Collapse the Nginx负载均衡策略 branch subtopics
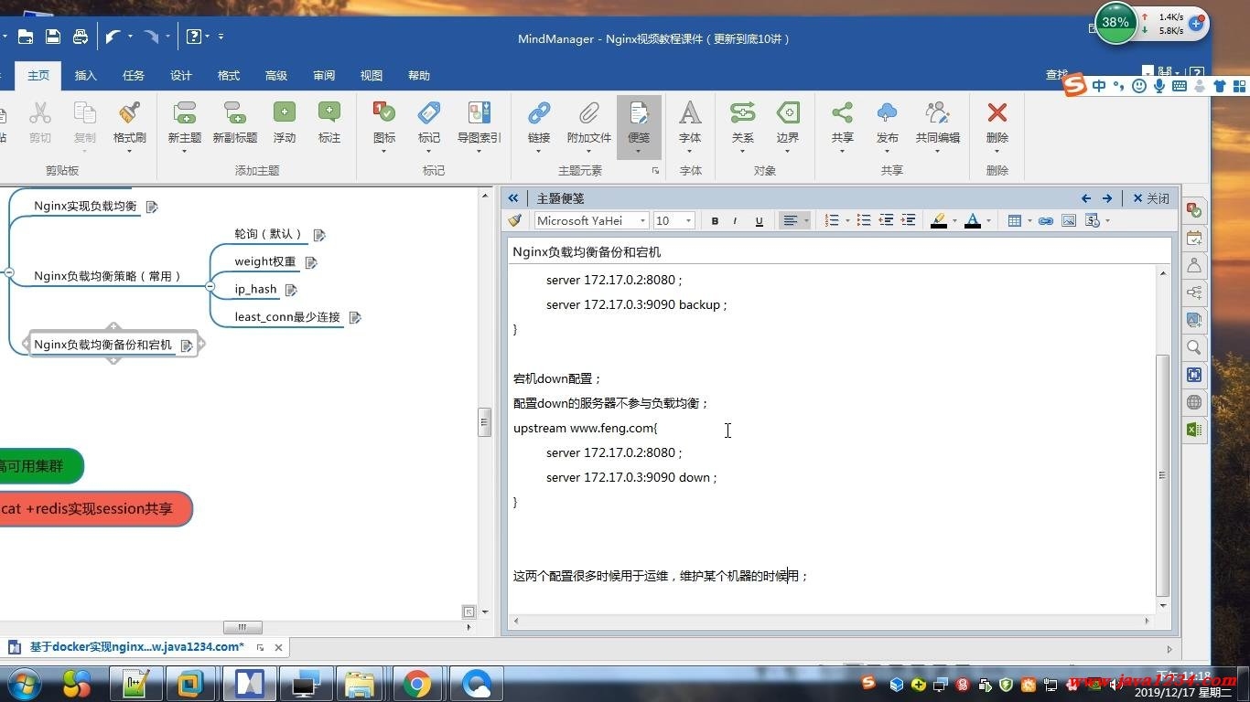 coord(210,286)
